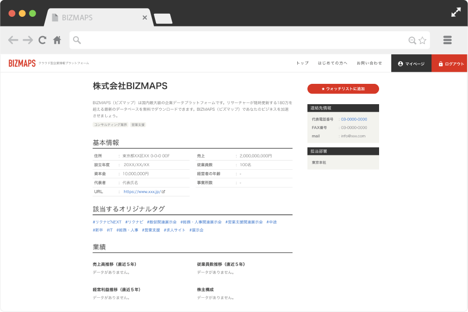The width and height of the screenshot is (468, 312).
Task: Reload the page with the refresh icon
Action: point(42,40)
